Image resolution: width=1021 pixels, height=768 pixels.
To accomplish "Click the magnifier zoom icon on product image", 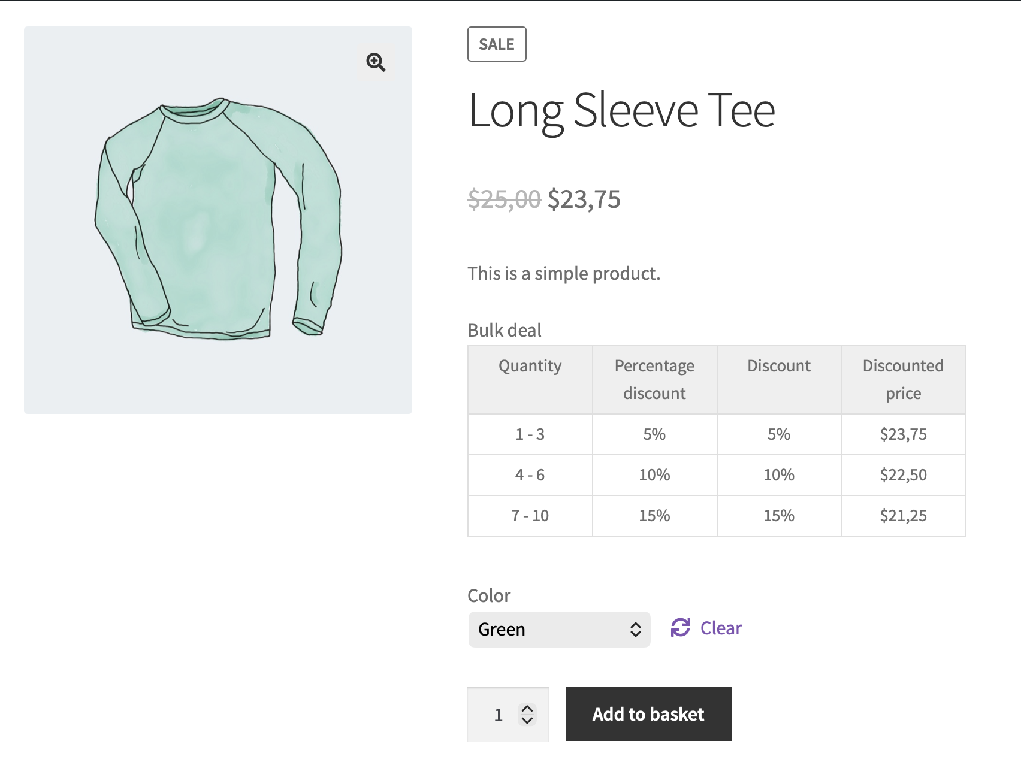I will point(376,62).
